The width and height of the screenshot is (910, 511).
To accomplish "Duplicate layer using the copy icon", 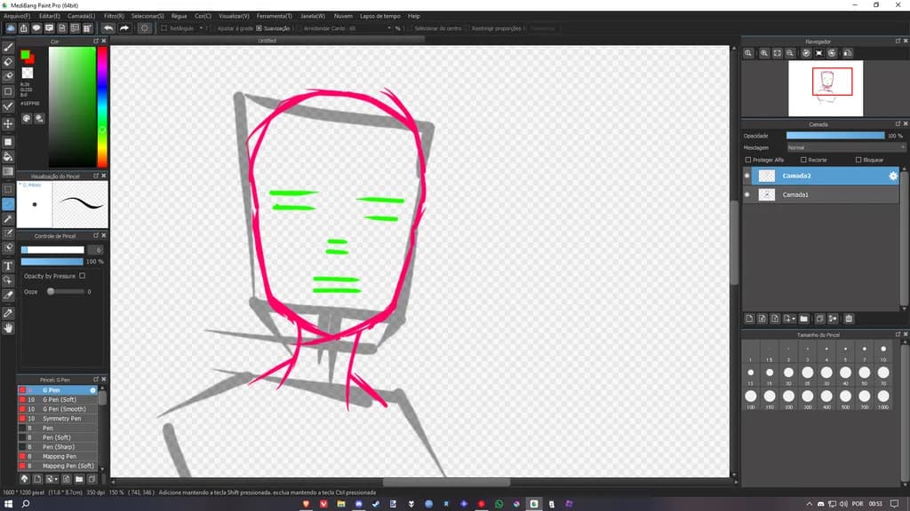I will click(x=819, y=318).
